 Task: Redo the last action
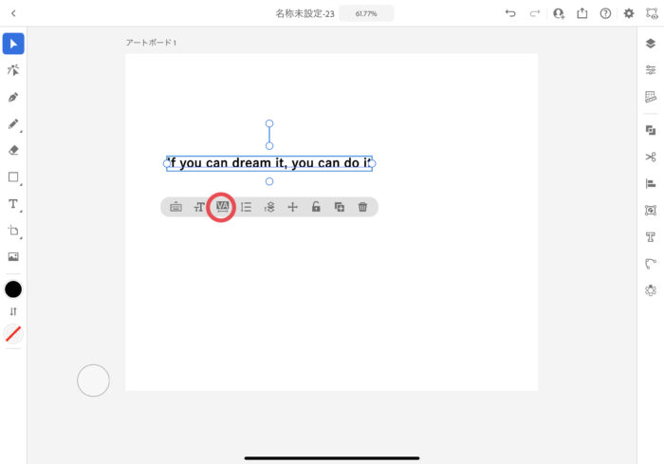point(535,13)
